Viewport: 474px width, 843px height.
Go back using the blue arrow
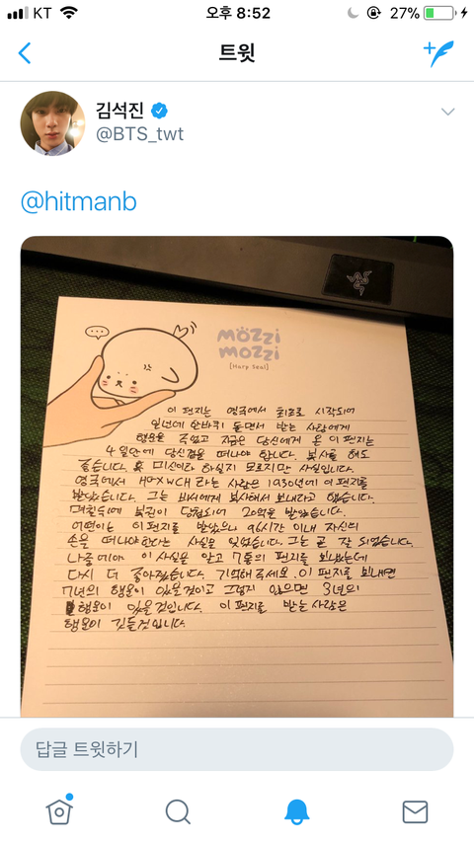[25, 53]
